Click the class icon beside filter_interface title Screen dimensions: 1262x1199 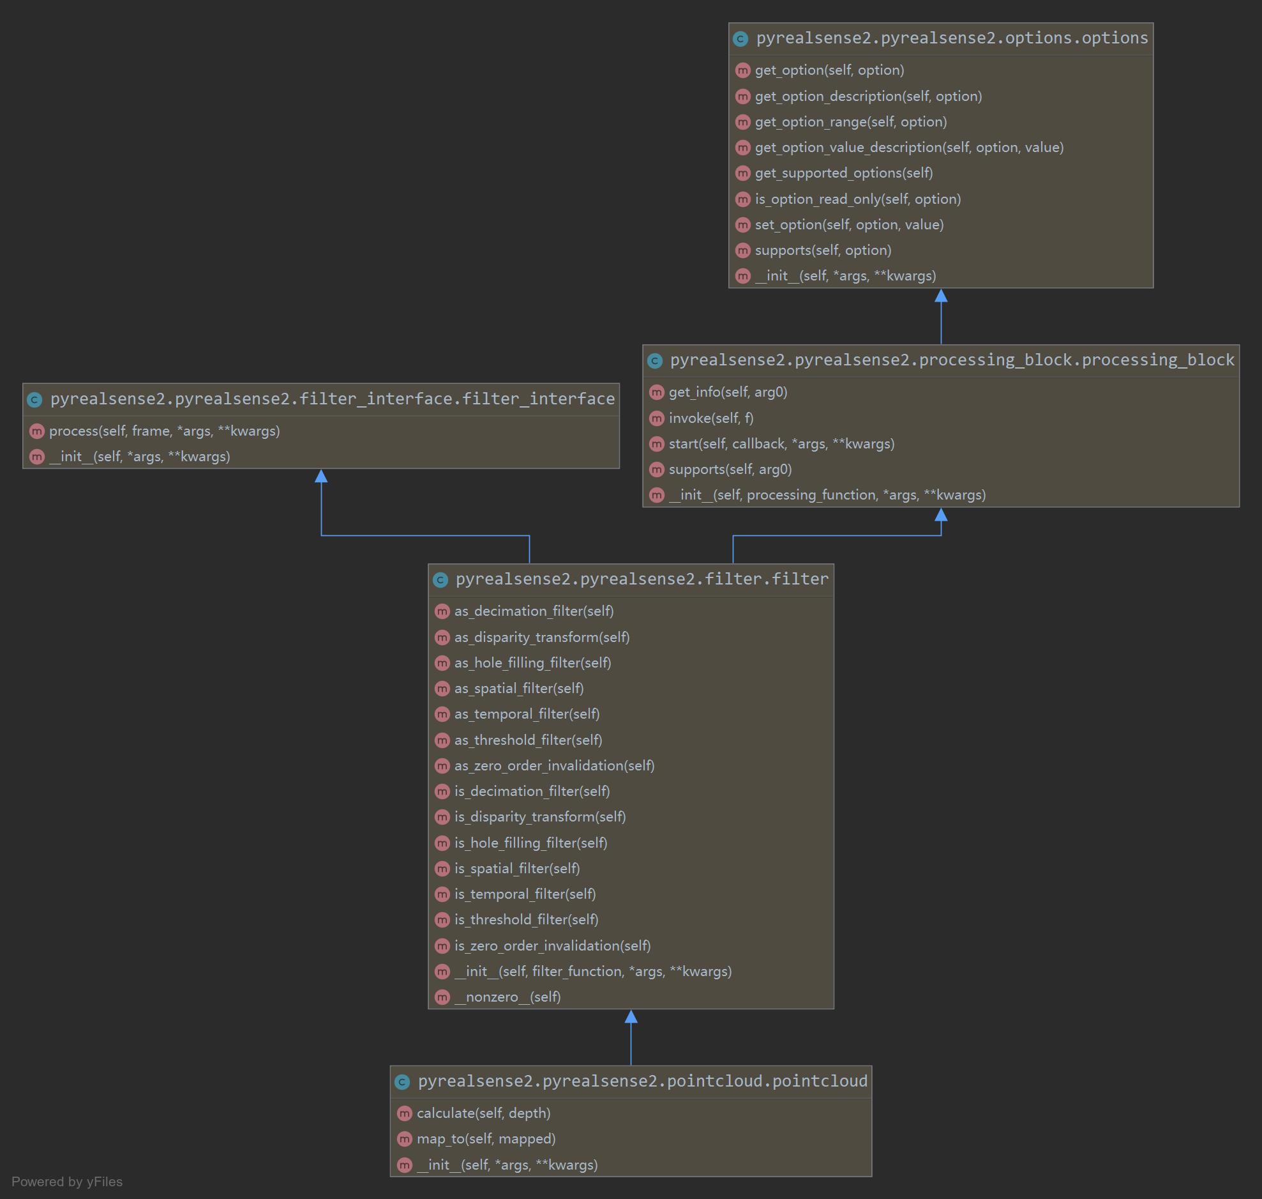coord(34,400)
